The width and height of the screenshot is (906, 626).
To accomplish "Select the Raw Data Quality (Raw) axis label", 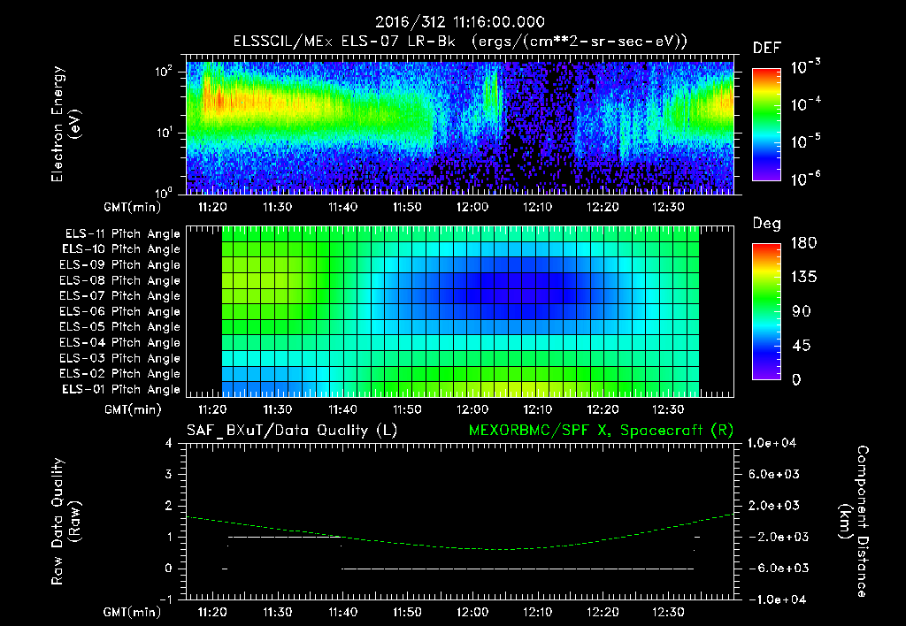I will [x=65, y=521].
